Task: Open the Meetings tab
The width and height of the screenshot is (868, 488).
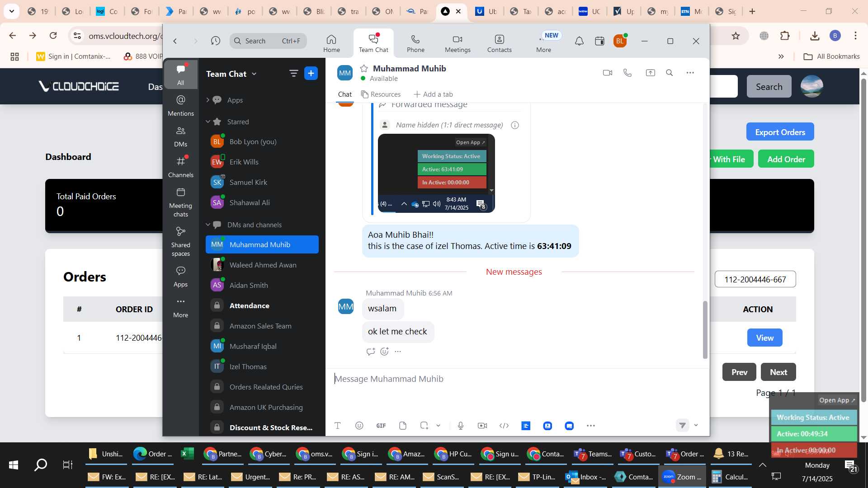Action: click(458, 43)
